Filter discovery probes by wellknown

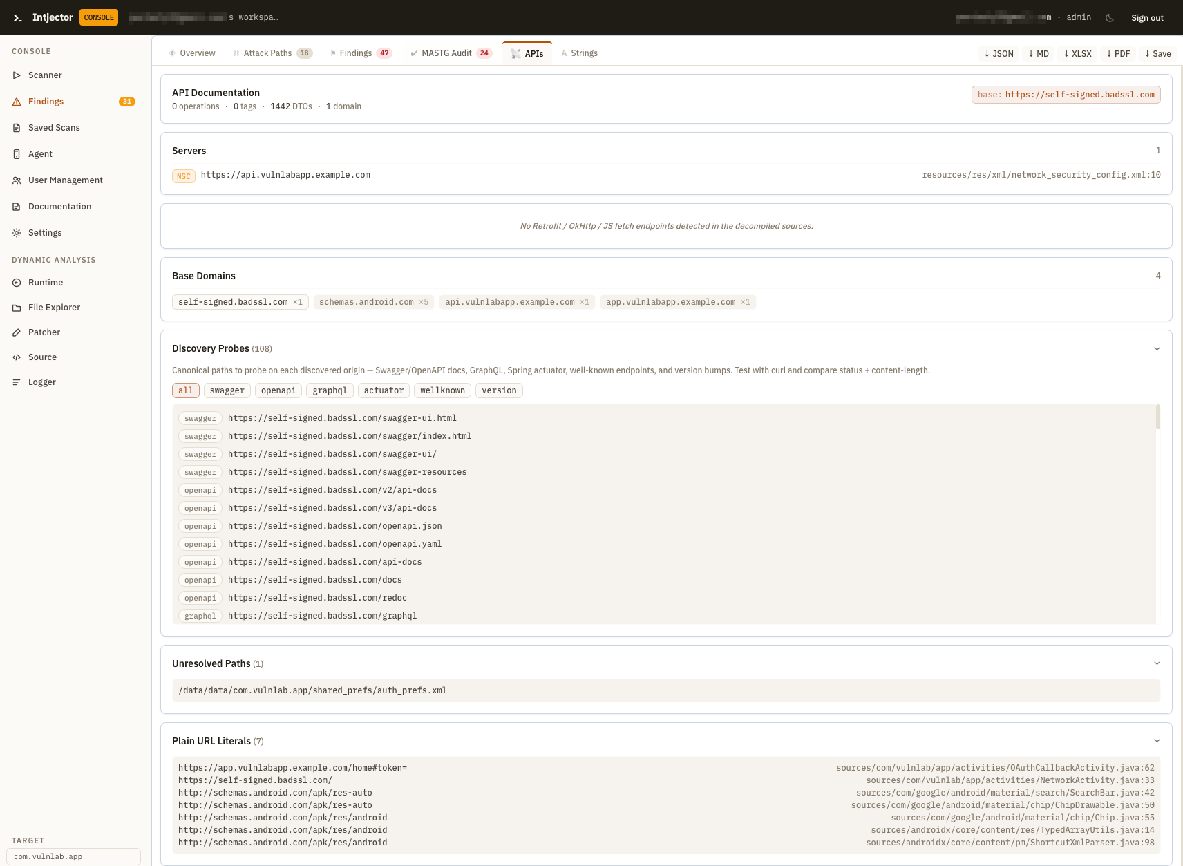[x=442, y=390]
